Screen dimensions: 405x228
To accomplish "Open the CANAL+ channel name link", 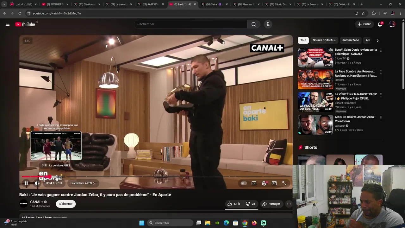I will (x=36, y=202).
